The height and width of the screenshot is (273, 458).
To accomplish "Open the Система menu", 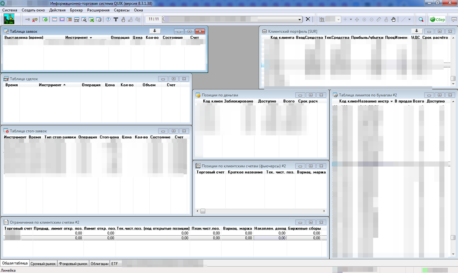I will (10, 10).
